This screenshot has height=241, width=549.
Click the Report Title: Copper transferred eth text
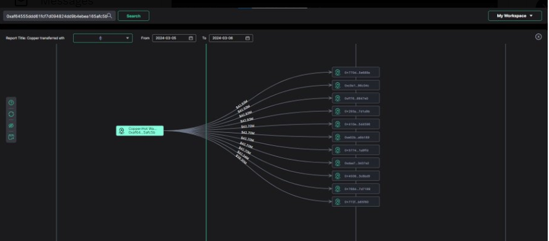click(x=35, y=38)
